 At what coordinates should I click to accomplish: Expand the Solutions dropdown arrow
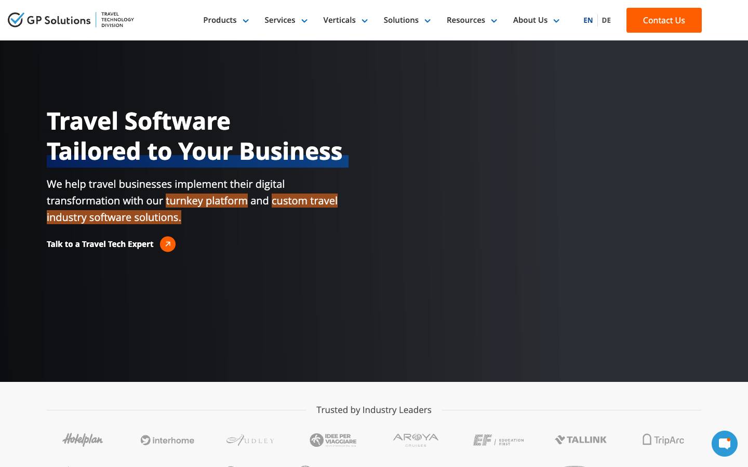[x=428, y=21]
